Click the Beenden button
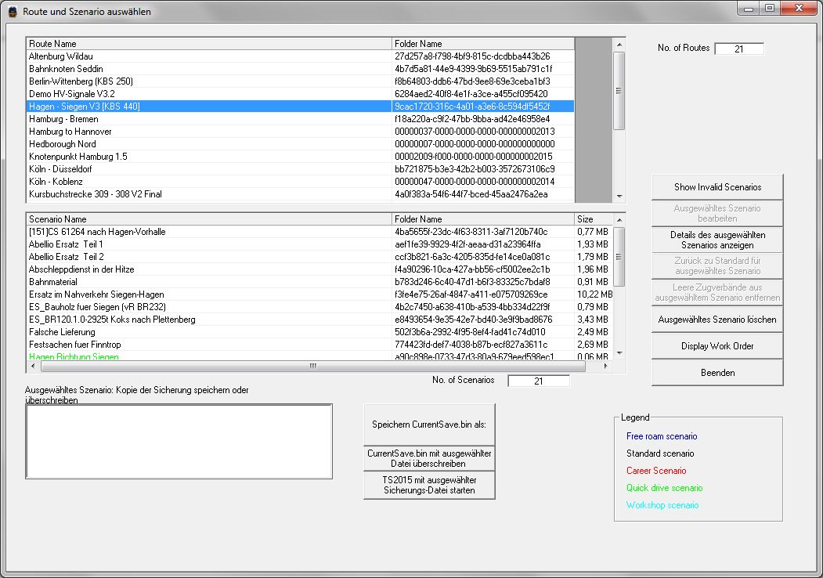Screen dimensions: 823x578 [717, 373]
